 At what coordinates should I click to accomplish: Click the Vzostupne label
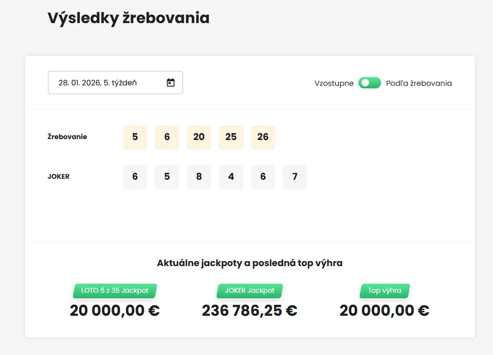[x=333, y=83]
